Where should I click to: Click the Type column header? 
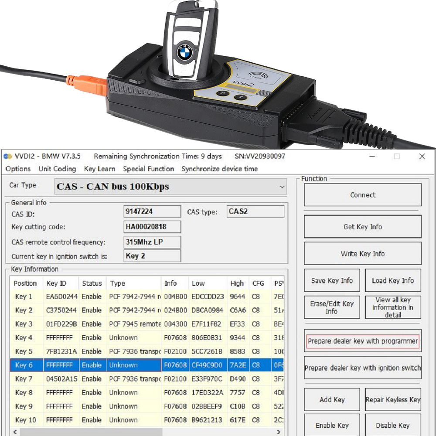[134, 283]
